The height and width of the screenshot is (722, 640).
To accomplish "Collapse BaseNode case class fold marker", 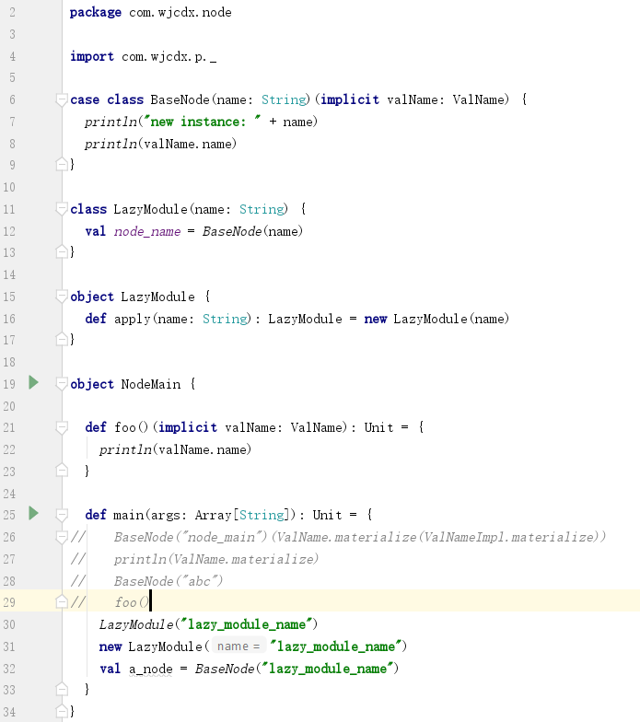I will point(61,99).
